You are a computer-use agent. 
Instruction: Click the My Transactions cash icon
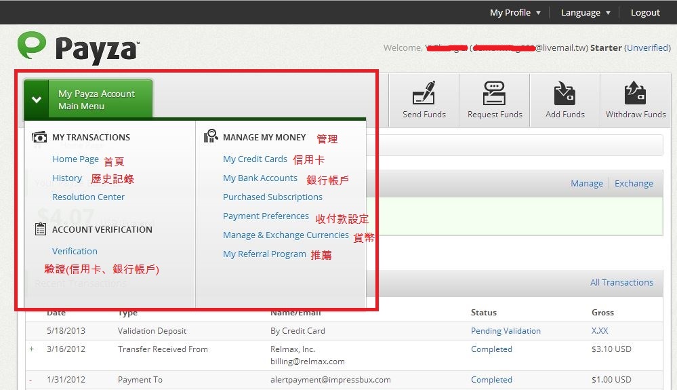coord(39,137)
